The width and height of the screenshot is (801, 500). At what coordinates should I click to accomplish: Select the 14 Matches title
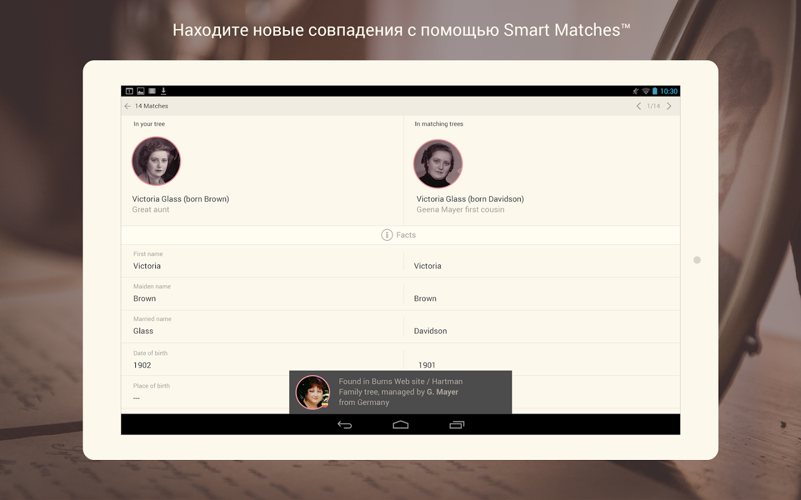pyautogui.click(x=151, y=106)
